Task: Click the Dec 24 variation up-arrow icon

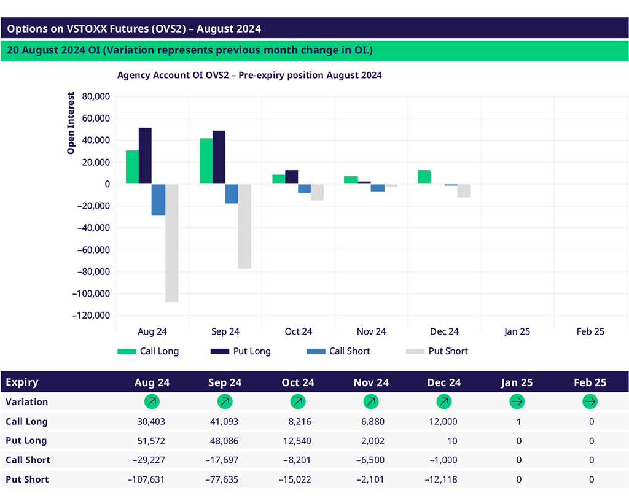Action: (444, 402)
